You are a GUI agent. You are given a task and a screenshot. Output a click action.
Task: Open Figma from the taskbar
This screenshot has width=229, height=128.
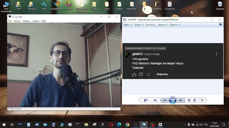[103, 125]
